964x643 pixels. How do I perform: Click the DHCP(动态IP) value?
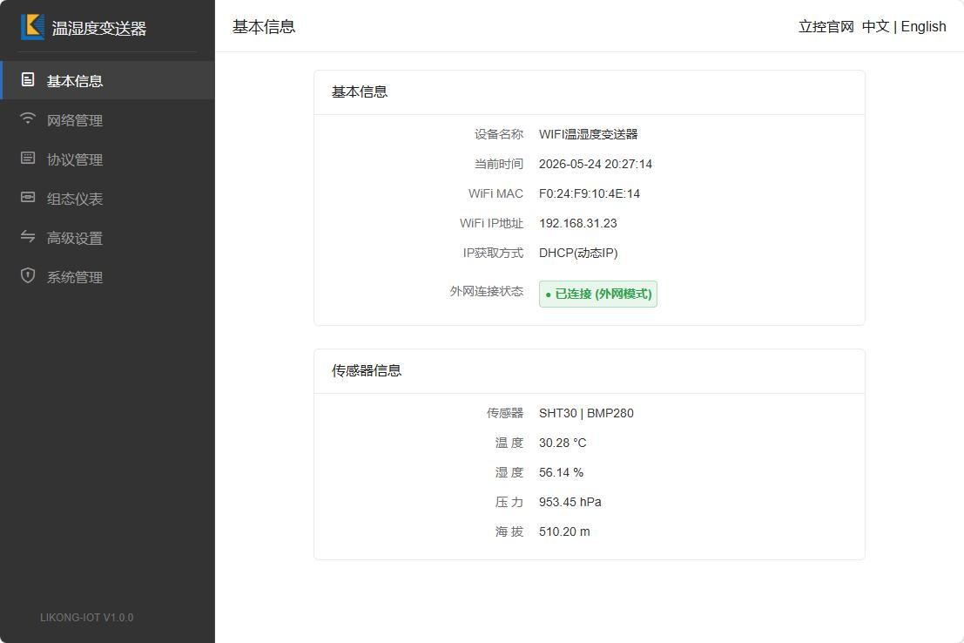[578, 253]
